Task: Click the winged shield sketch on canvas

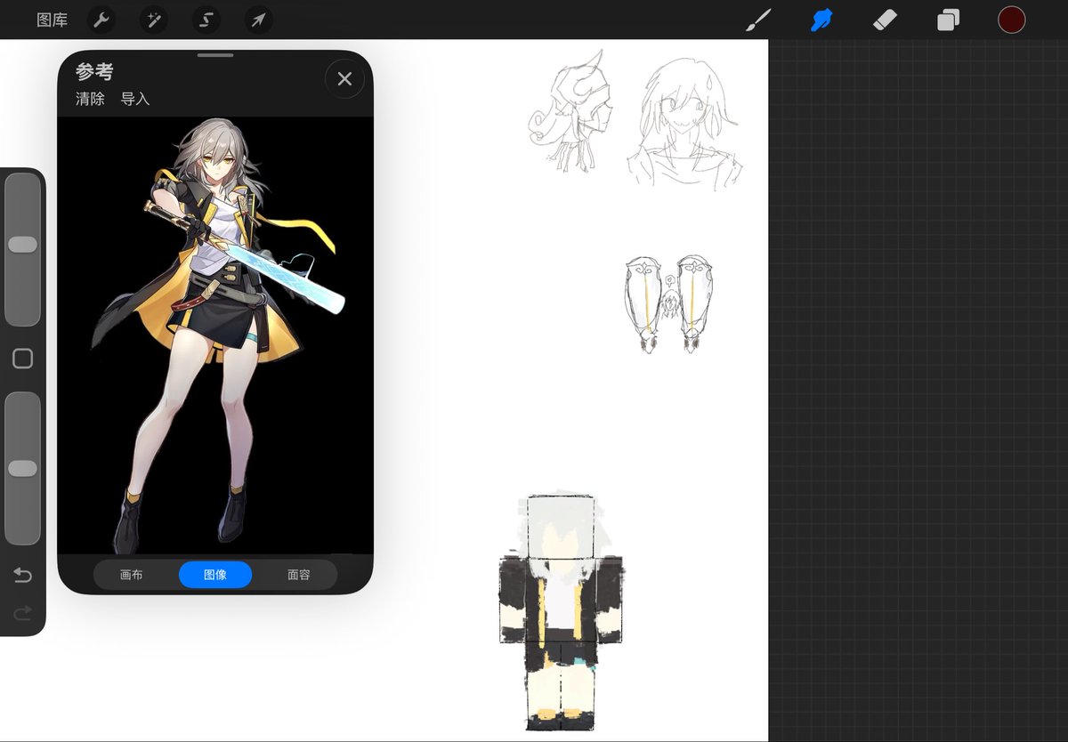Action: [x=669, y=304]
